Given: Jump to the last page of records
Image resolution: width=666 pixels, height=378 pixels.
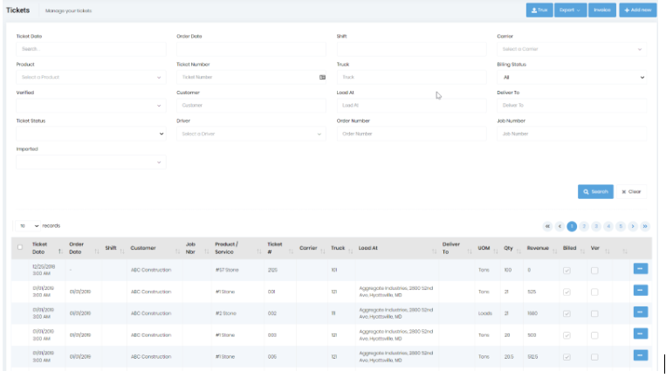Looking at the screenshot, I should pos(645,226).
